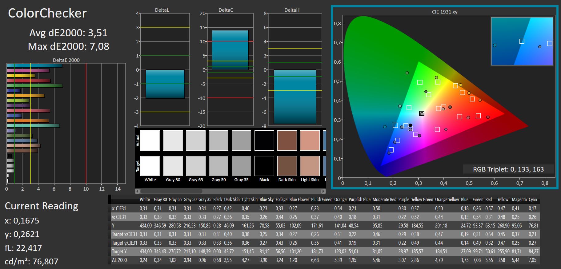This screenshot has width=561, height=269.
Task: Click the 'Foliage' table column header
Action: coord(282,200)
